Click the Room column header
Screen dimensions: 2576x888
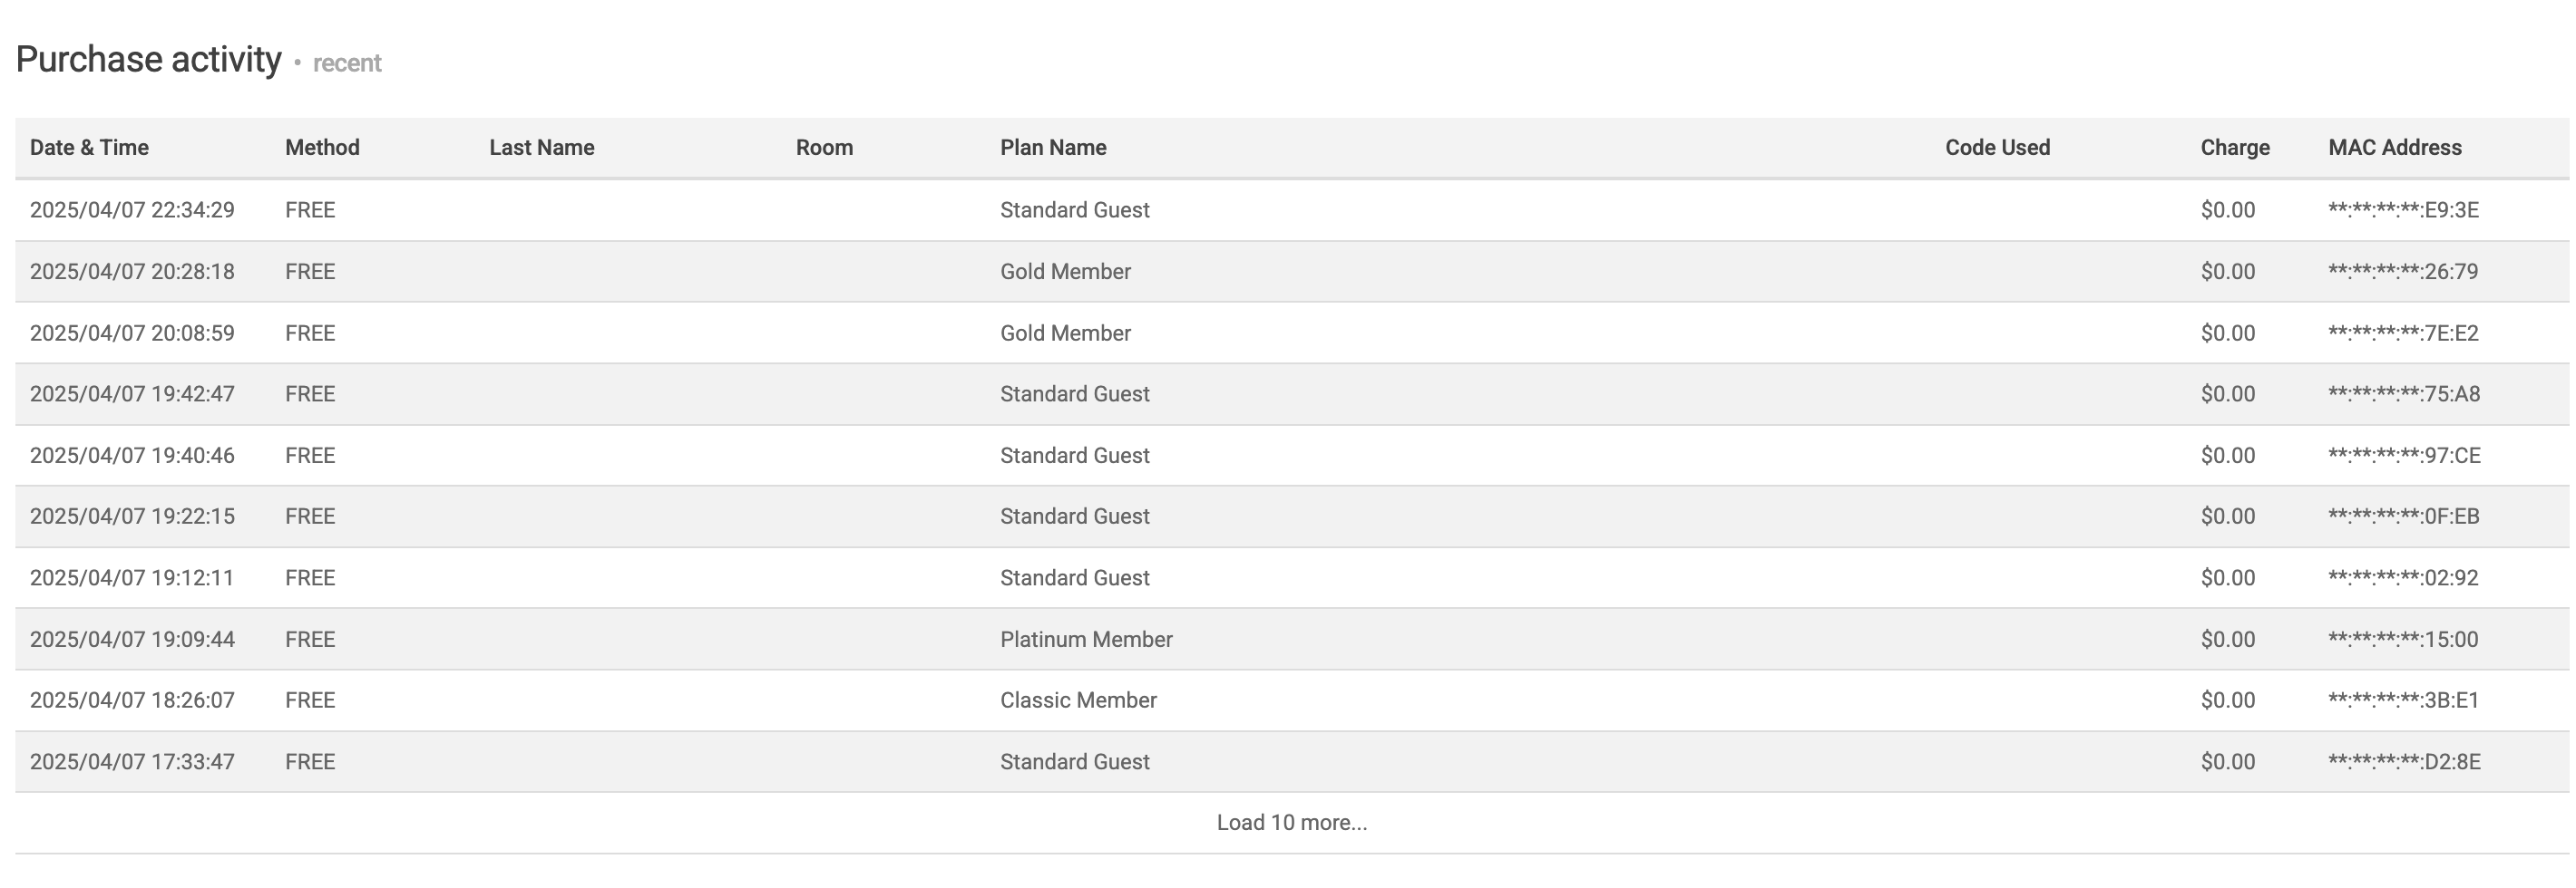pos(824,148)
